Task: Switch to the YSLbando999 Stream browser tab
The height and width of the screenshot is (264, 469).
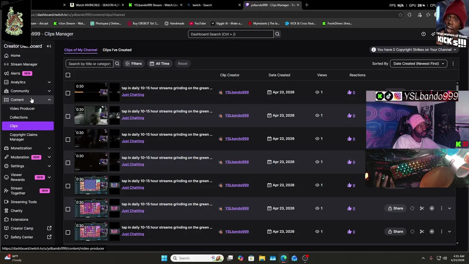Action: [x=156, y=5]
